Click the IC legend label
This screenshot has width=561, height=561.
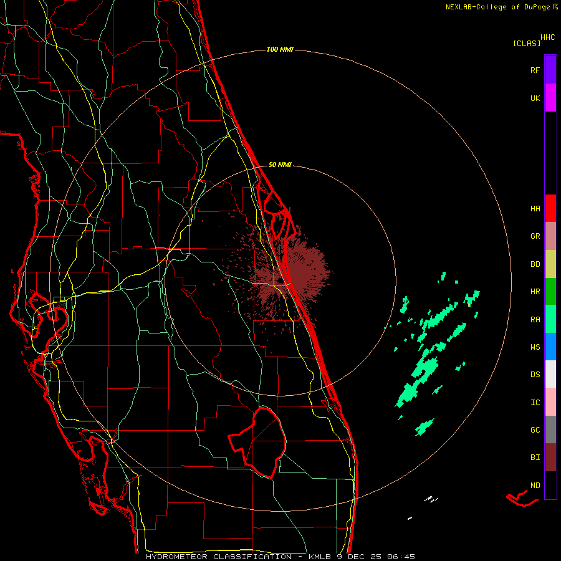(535, 403)
